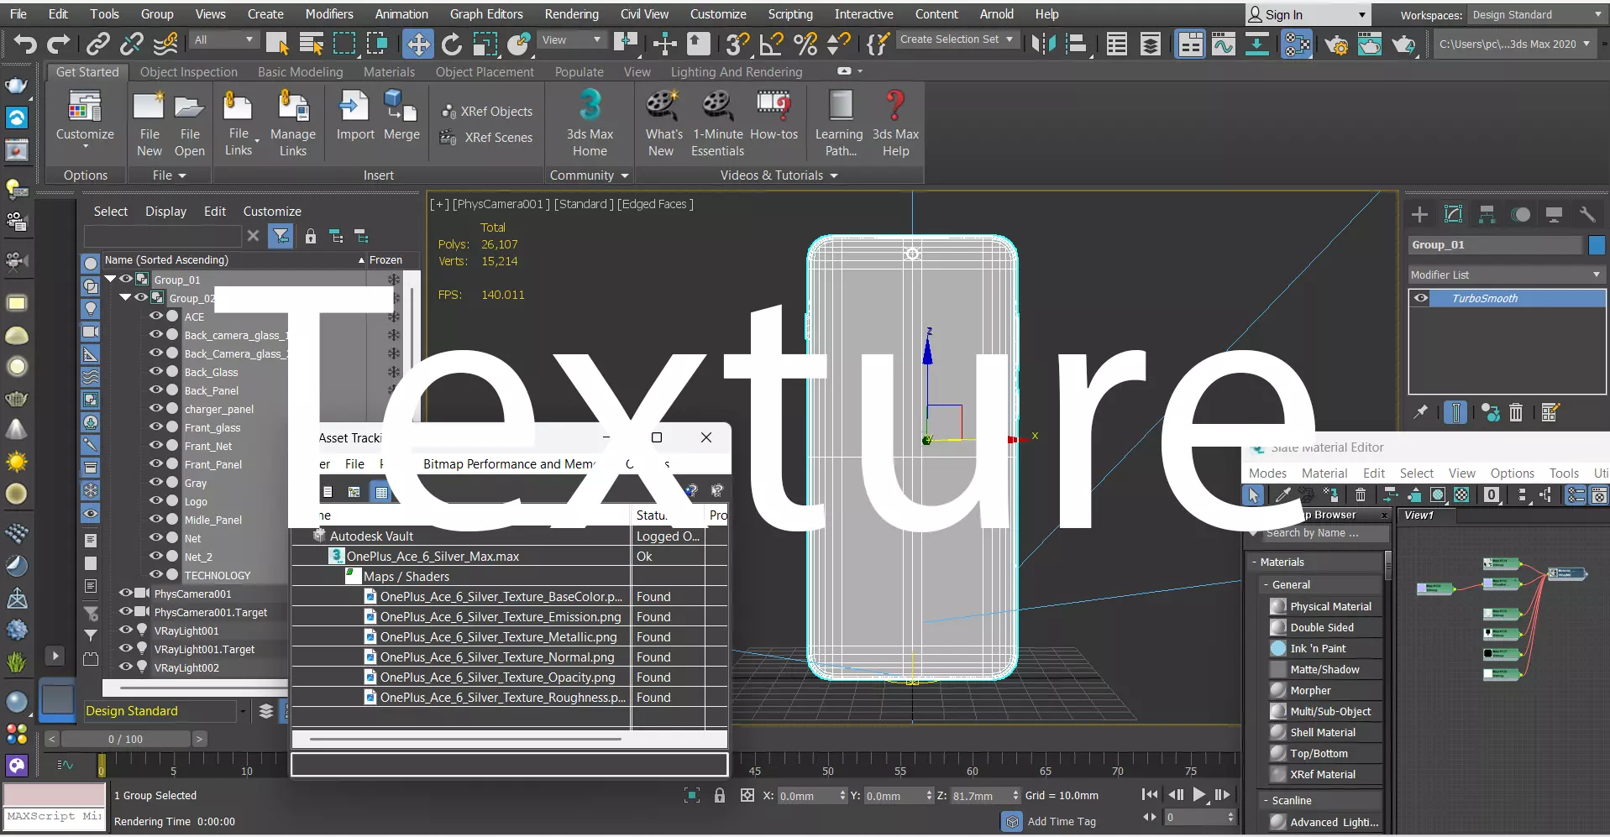This screenshot has width=1610, height=837.
Task: Open Workspaces Design Standard dropdown
Action: (x=1537, y=14)
